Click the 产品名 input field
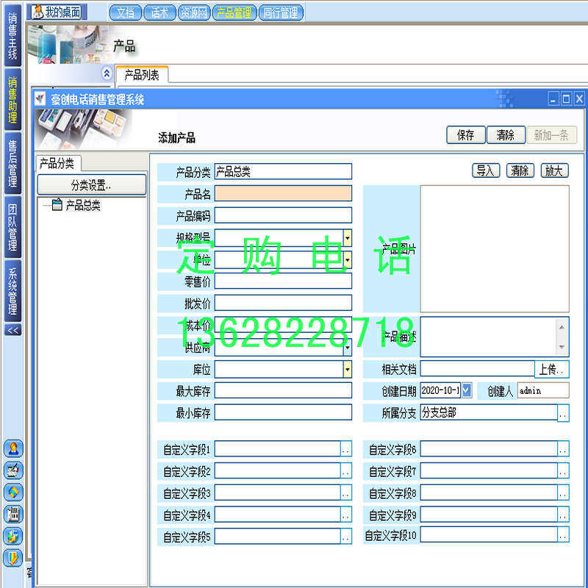Viewport: 588px width, 588px height. coord(283,193)
